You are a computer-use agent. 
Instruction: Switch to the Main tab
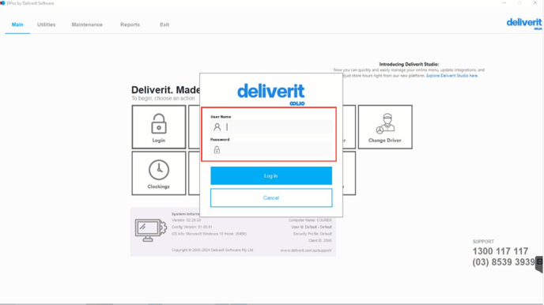click(x=17, y=24)
